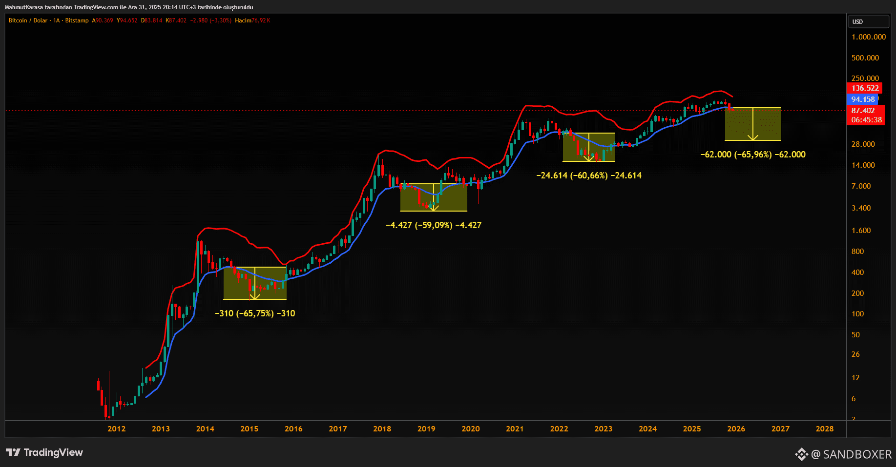Click the 2023 label on the time axis

(604, 429)
